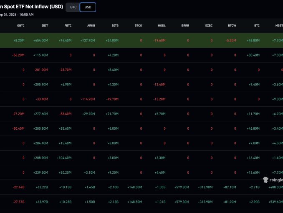The image size is (283, 213).
Task: Select the +48.80M BTC cell
Action: pos(253,41)
